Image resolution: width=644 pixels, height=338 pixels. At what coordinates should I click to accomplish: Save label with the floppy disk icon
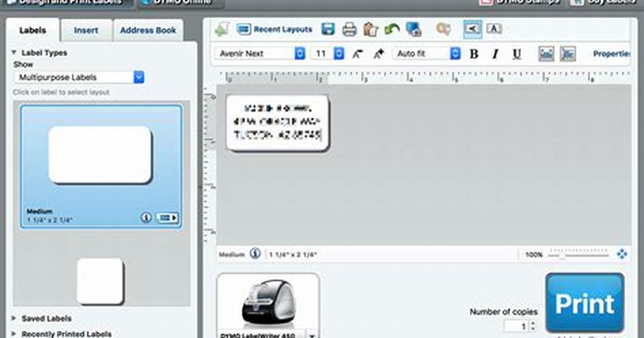328,29
